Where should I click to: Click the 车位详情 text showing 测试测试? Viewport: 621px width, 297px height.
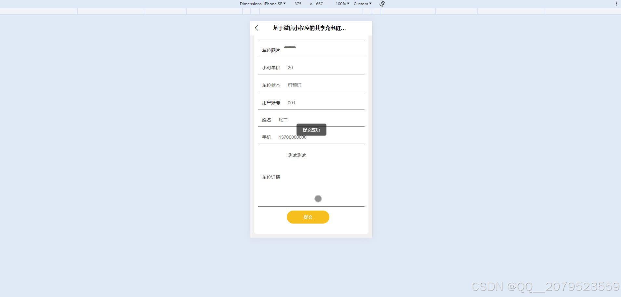[x=297, y=155]
